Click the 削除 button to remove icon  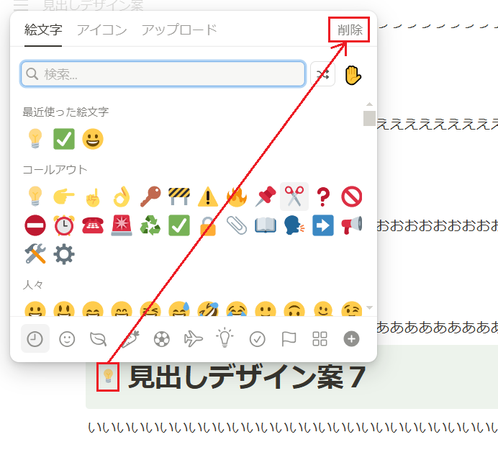[350, 30]
